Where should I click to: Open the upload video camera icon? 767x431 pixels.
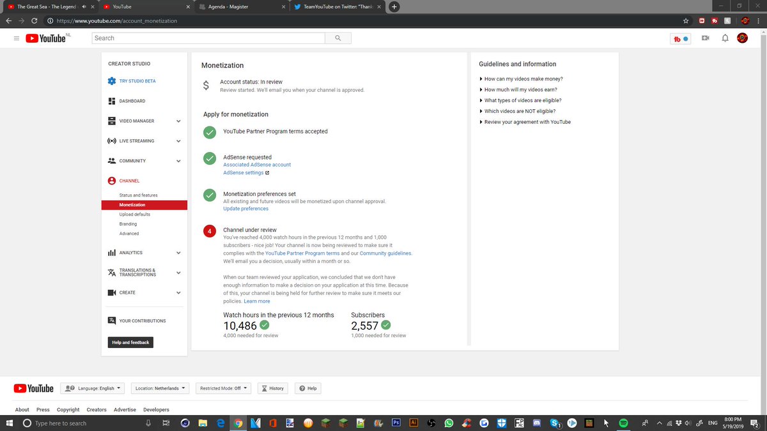(706, 38)
